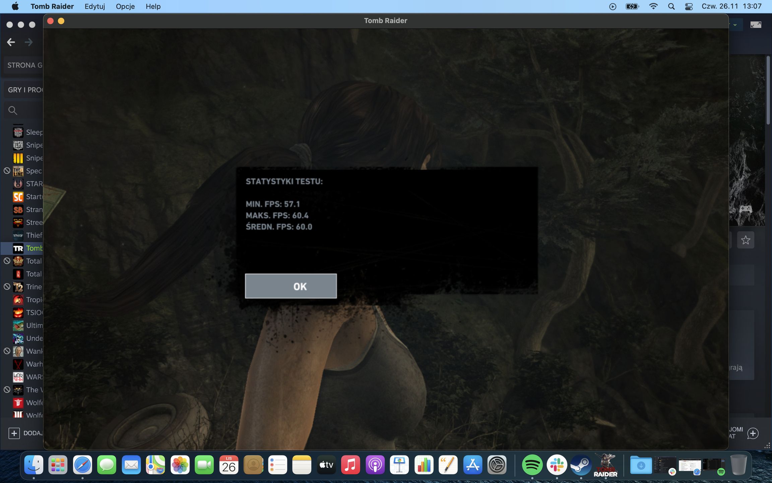Select Sniper Elite game icon in Steam list

tap(18, 145)
